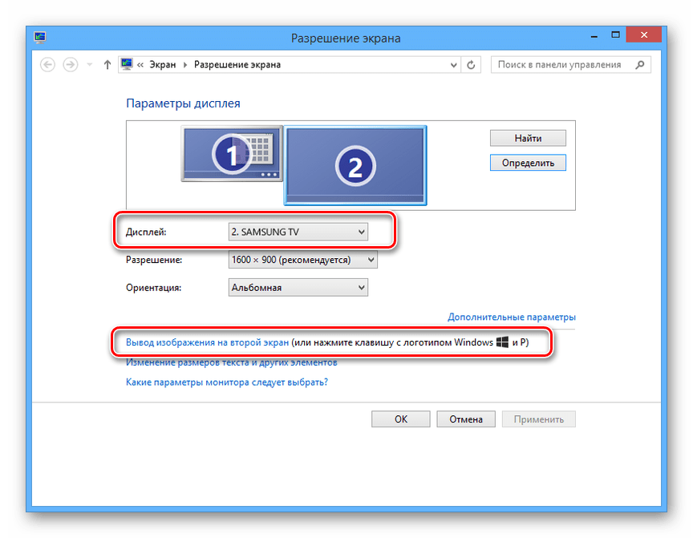Click the Разрешение экрана breadcrumb

click(237, 65)
